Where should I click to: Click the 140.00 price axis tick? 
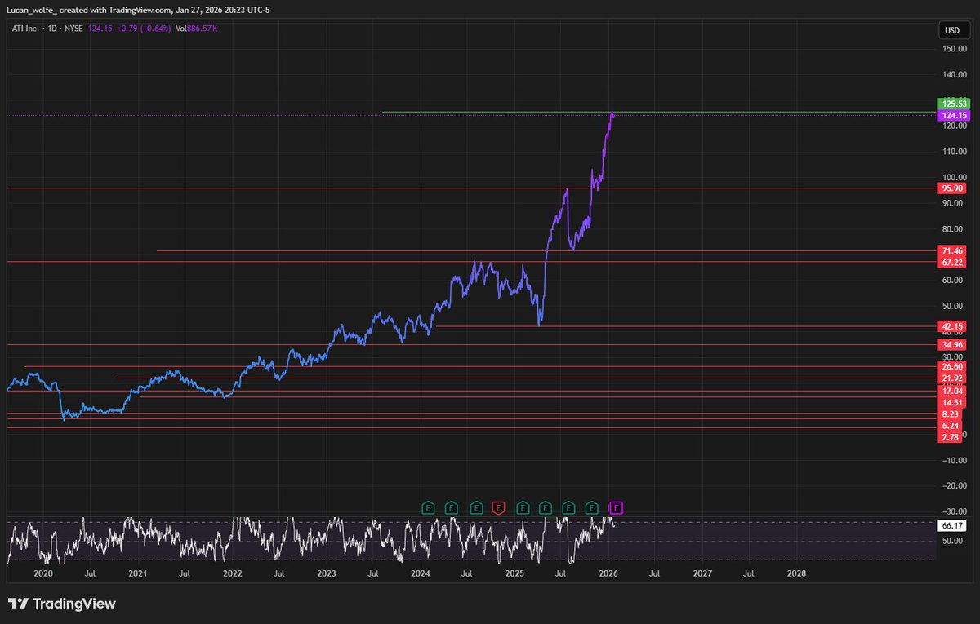(955, 74)
